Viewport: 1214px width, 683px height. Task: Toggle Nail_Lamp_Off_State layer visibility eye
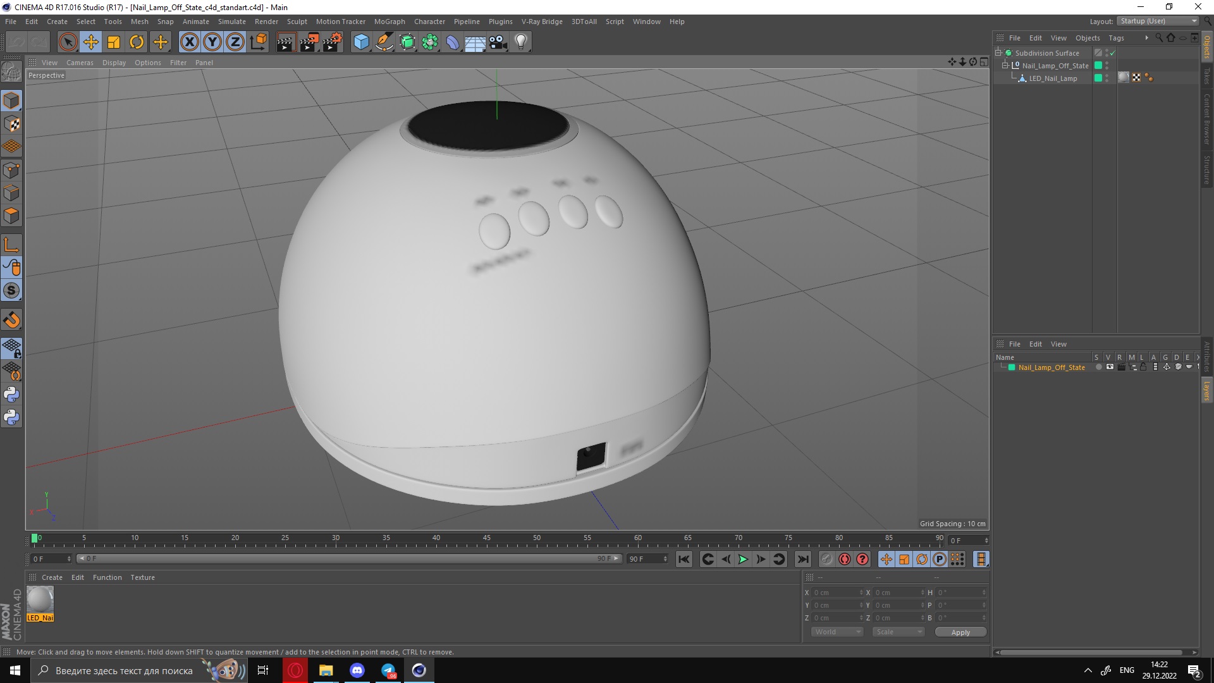point(1110,367)
